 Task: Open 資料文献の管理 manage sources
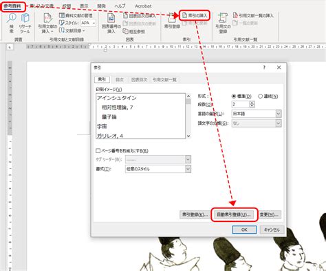pos(76,15)
